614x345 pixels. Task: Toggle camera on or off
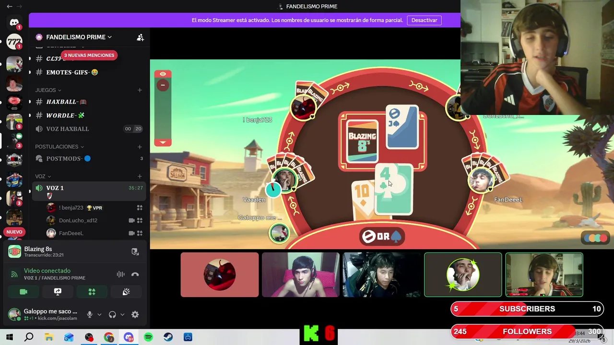pos(24,292)
